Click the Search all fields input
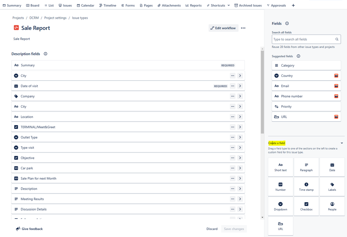The height and width of the screenshot is (237, 347). click(306, 39)
